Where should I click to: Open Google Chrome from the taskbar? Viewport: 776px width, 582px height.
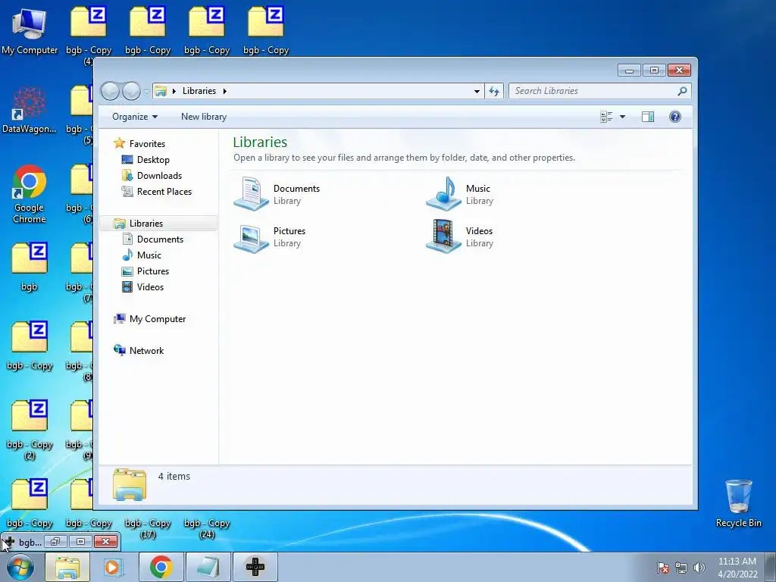(161, 567)
